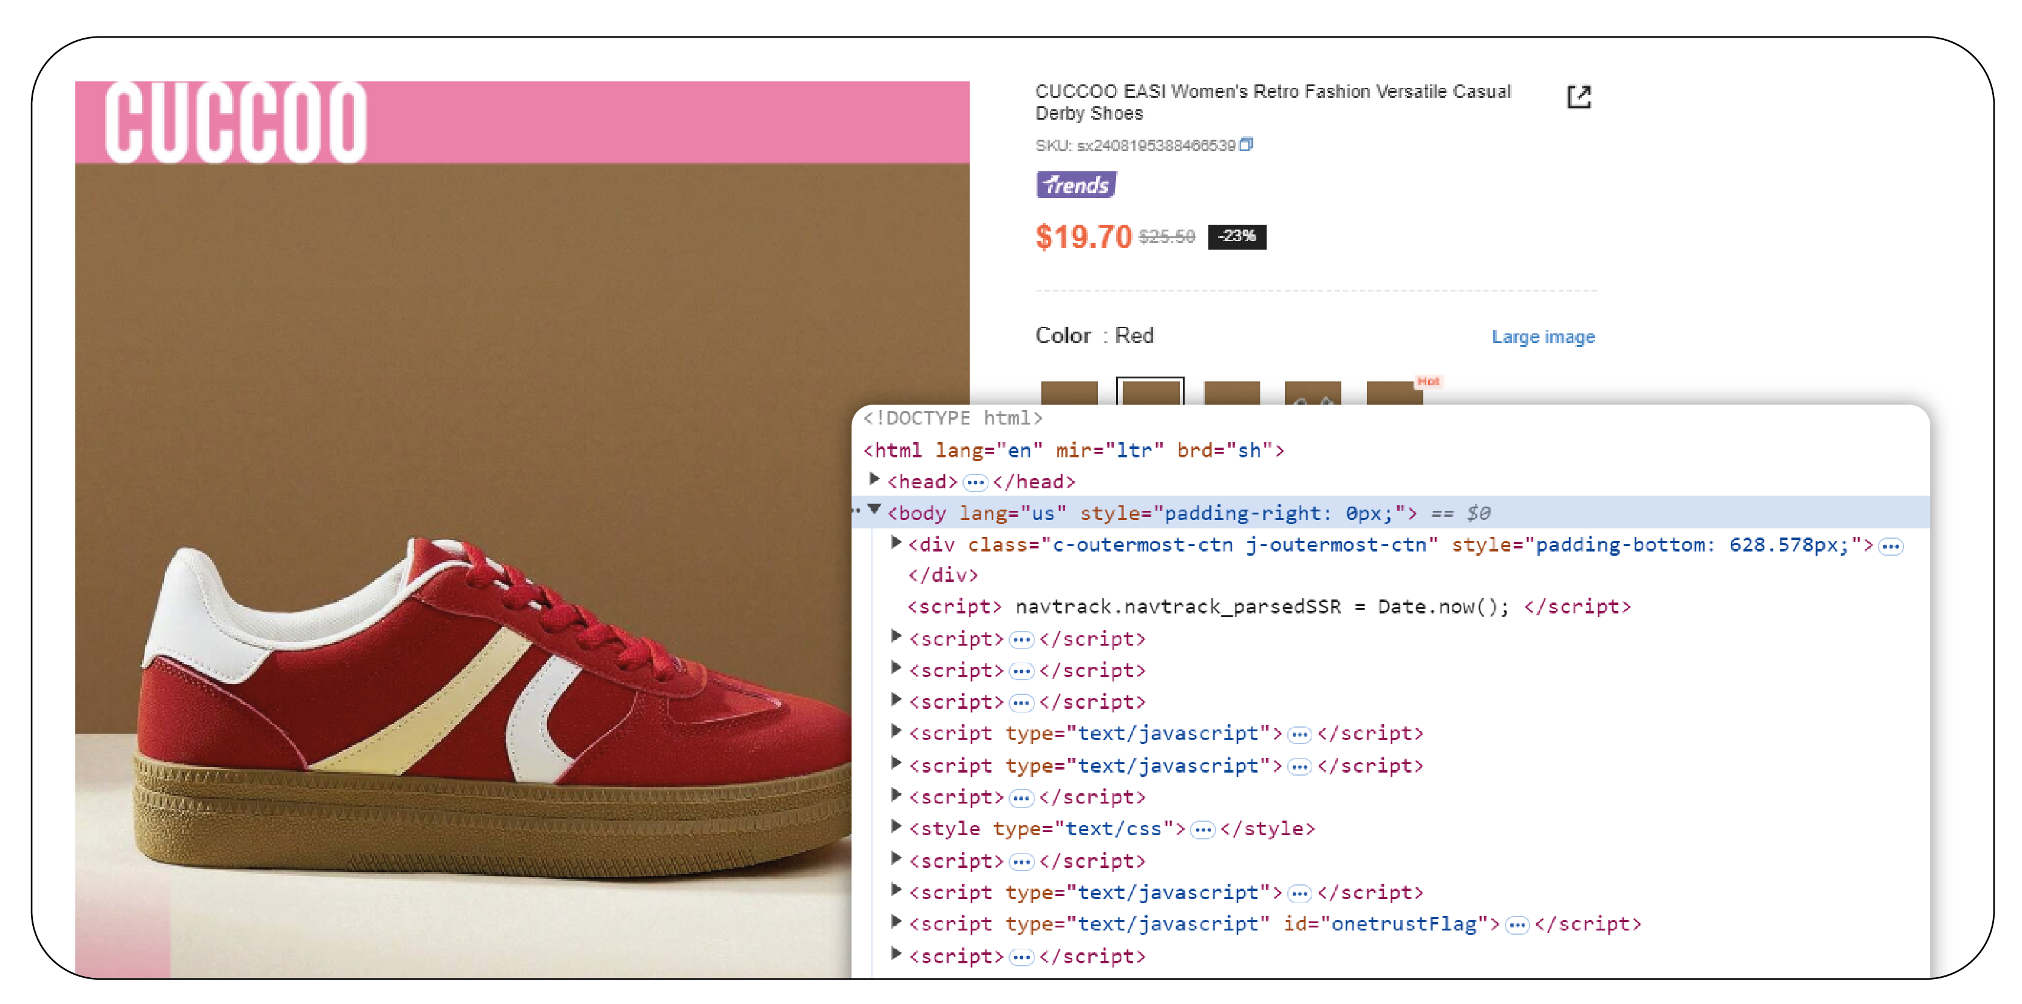This screenshot has width=2022, height=1004.
Task: Collapse the body element triangle
Action: point(874,511)
